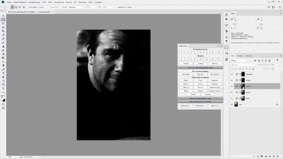Click the layer lock icon on Фон layer
This screenshot has width=283, height=159.
click(x=277, y=104)
